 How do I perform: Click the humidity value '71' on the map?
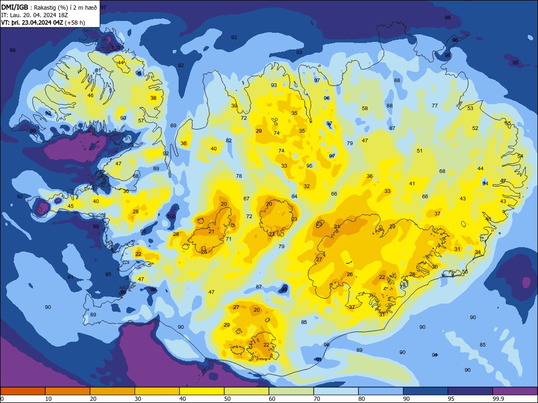(229, 239)
